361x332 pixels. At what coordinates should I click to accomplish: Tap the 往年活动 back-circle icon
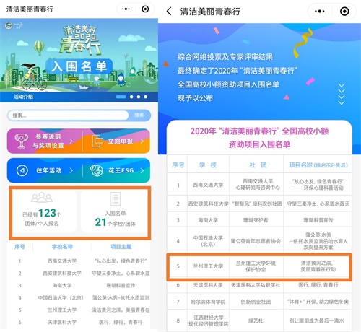pos(22,170)
